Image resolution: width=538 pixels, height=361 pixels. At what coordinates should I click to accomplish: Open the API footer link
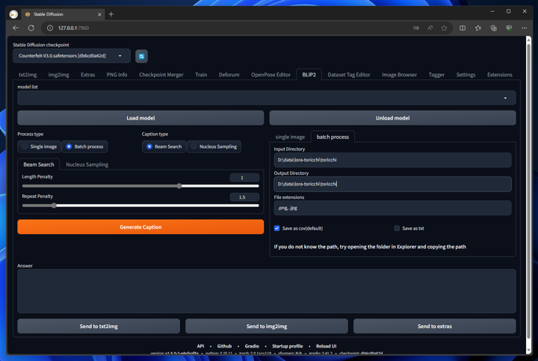click(x=200, y=346)
